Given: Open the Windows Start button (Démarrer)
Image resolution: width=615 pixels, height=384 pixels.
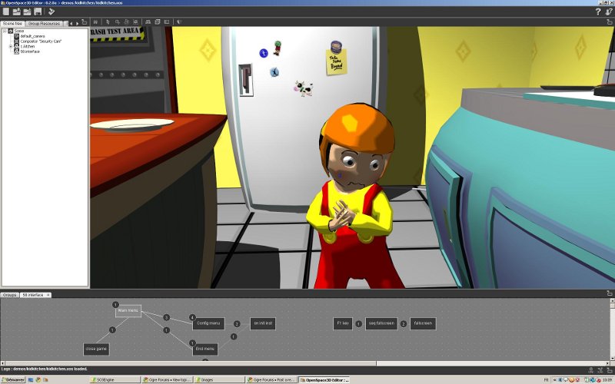Looking at the screenshot, I should [x=13, y=379].
